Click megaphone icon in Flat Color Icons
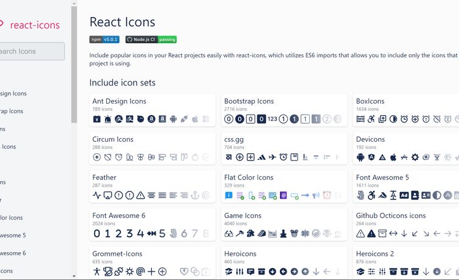The image size is (459, 280). pos(316,195)
